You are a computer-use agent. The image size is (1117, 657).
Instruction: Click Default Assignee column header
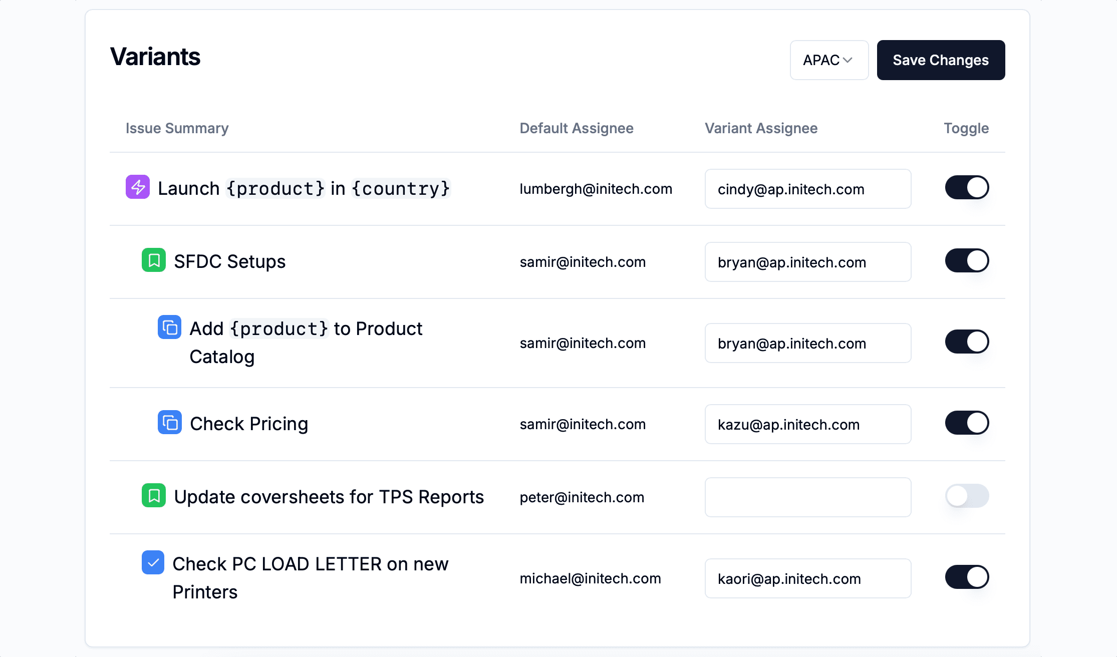(577, 128)
